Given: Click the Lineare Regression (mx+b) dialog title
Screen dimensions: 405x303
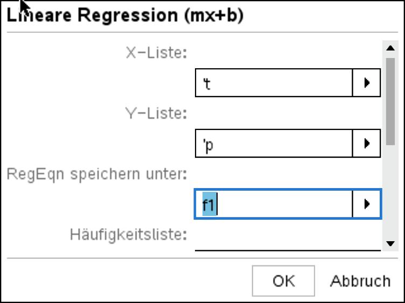Looking at the screenshot, I should [125, 15].
